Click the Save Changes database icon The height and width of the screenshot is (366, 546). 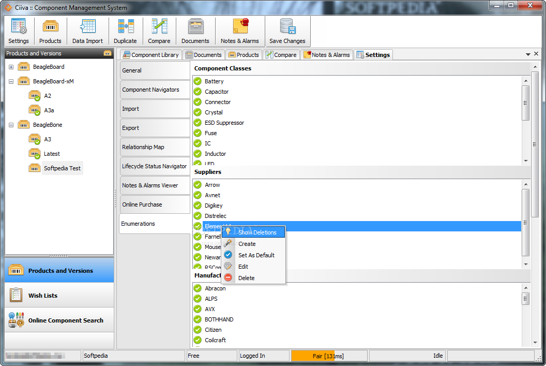[287, 27]
